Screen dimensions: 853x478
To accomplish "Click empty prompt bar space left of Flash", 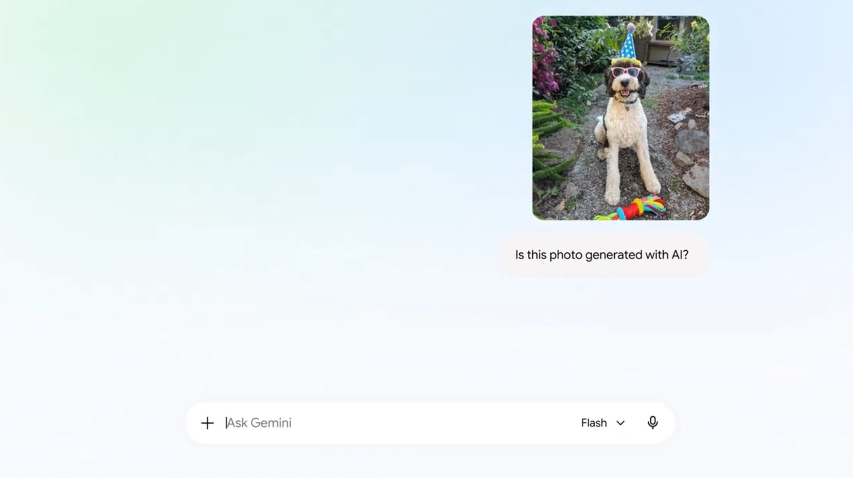I will [x=432, y=423].
